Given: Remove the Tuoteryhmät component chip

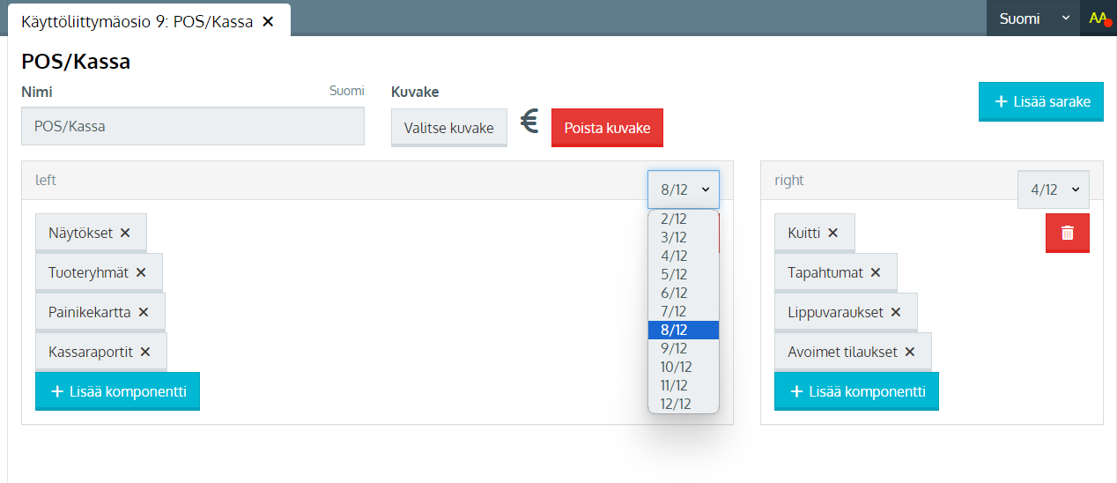Looking at the screenshot, I should pyautogui.click(x=141, y=272).
